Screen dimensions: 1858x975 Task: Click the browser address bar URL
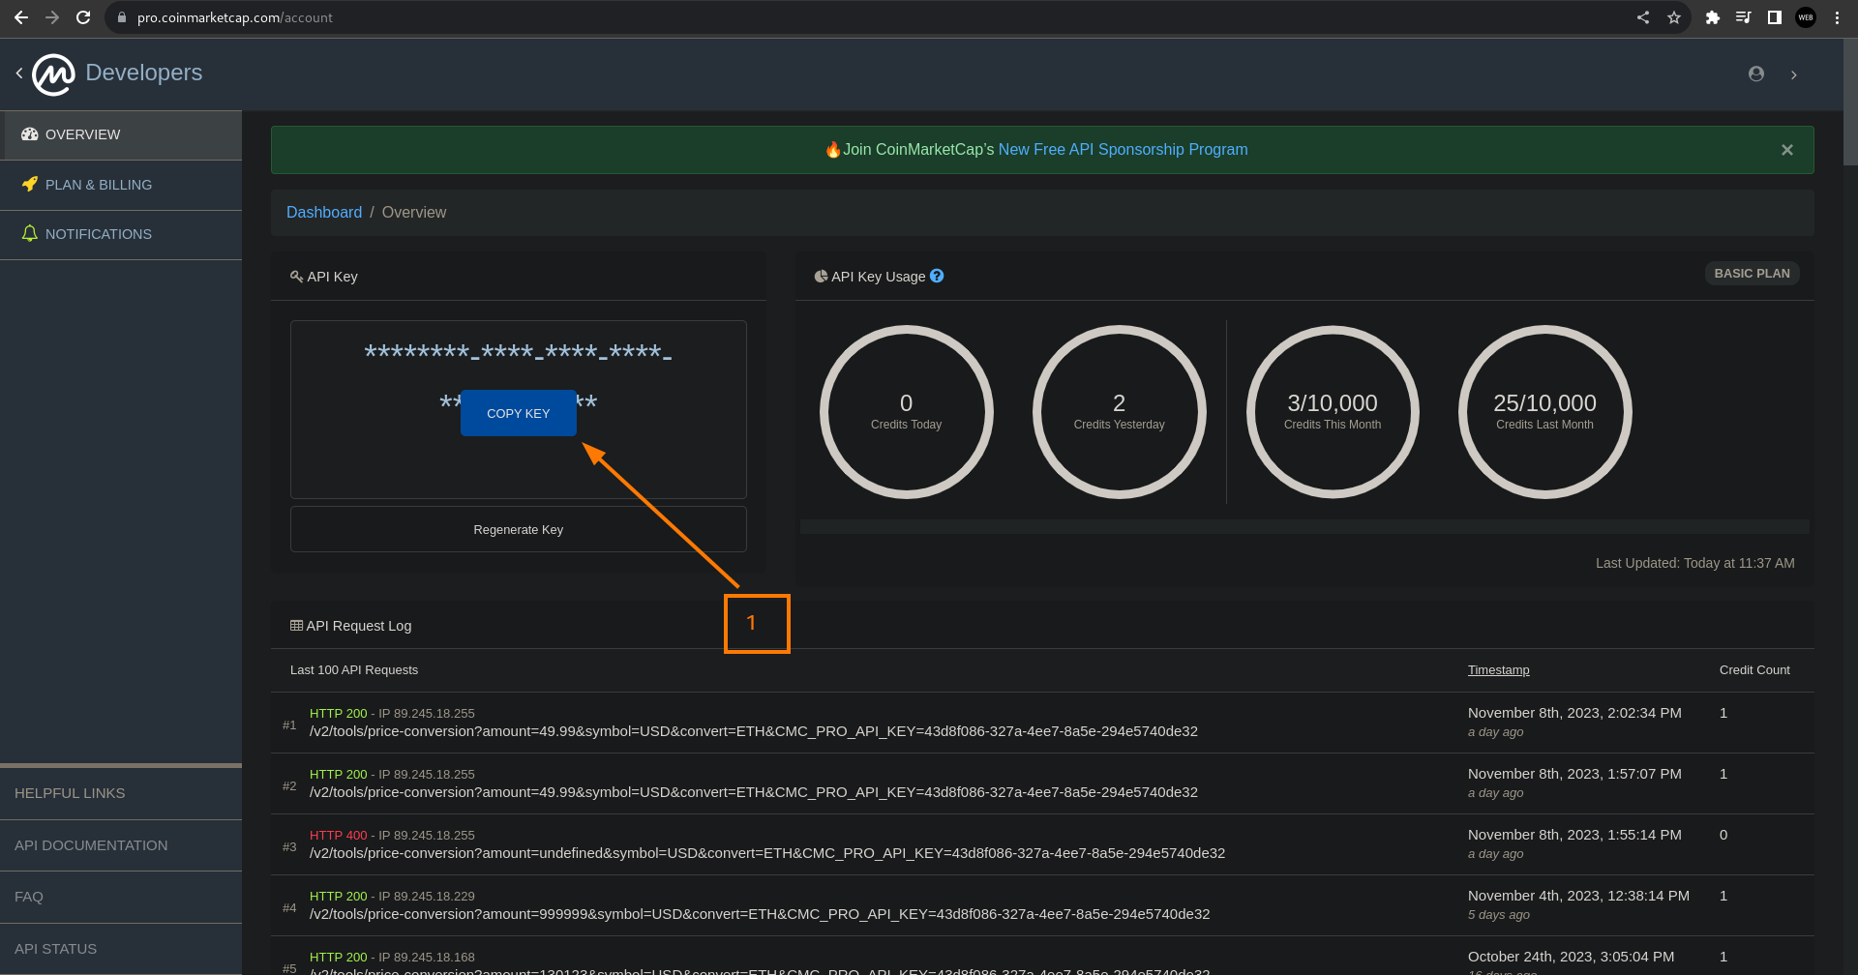point(235,17)
